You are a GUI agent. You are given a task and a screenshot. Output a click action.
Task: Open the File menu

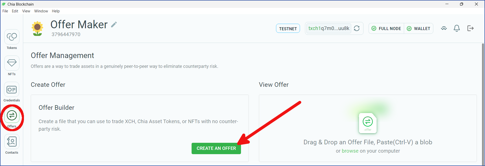pyautogui.click(x=5, y=11)
